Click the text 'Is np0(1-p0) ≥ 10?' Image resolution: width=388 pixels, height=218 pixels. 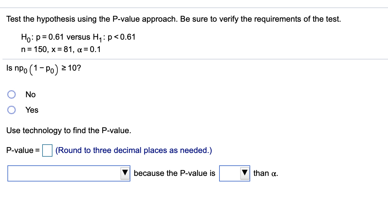coord(43,68)
